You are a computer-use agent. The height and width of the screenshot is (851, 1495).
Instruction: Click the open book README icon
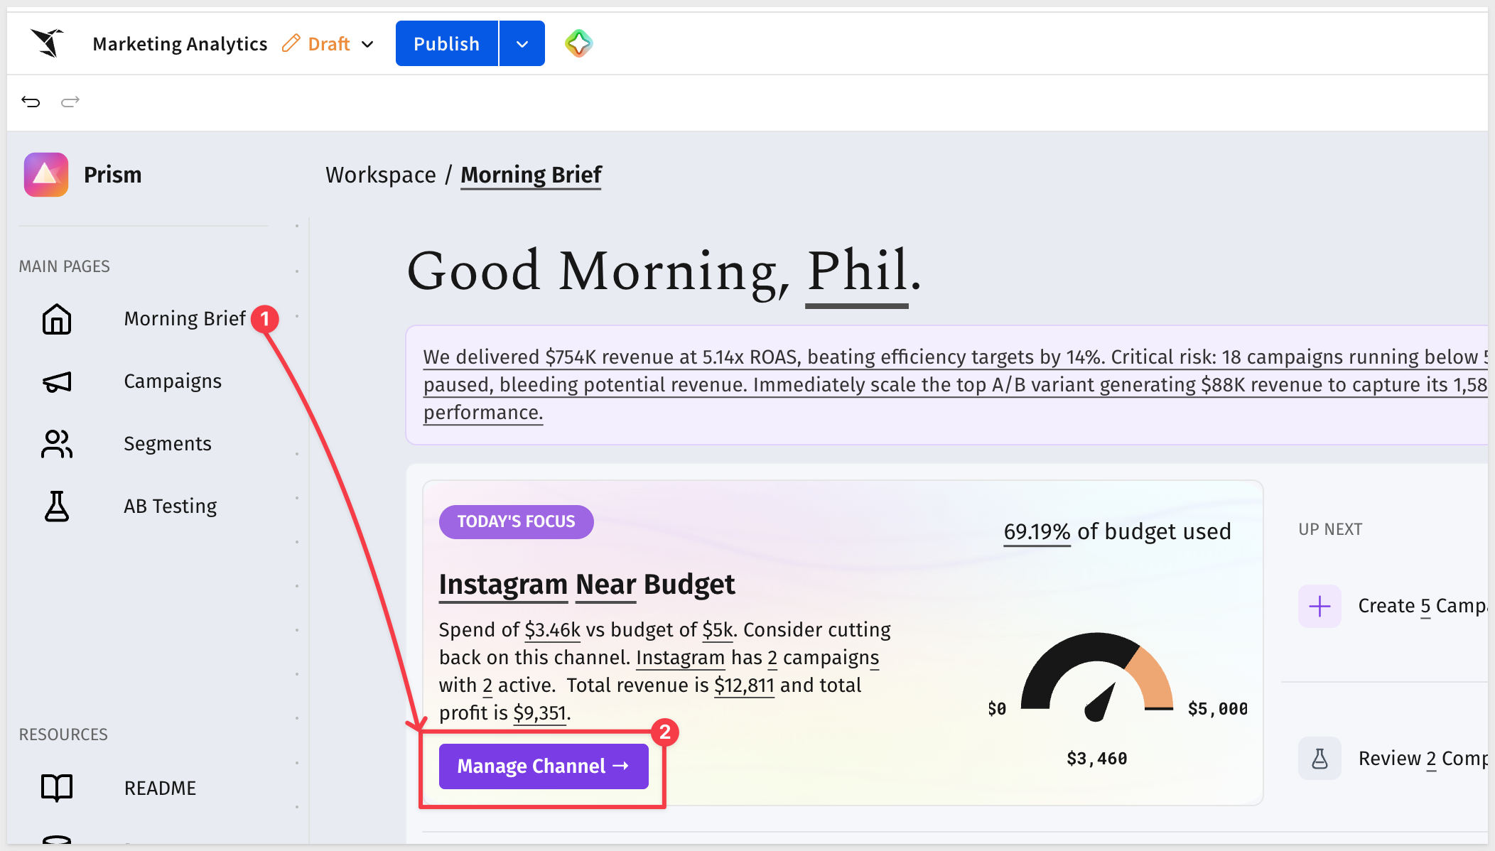click(57, 788)
